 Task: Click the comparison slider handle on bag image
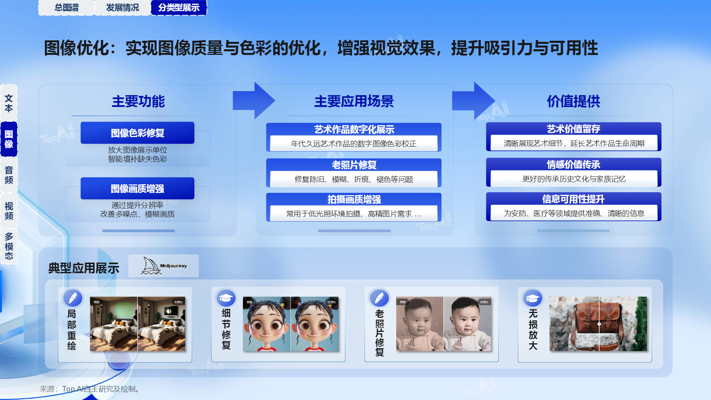(x=599, y=324)
